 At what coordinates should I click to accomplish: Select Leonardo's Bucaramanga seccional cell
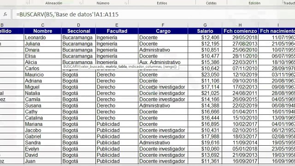tap(78, 37)
